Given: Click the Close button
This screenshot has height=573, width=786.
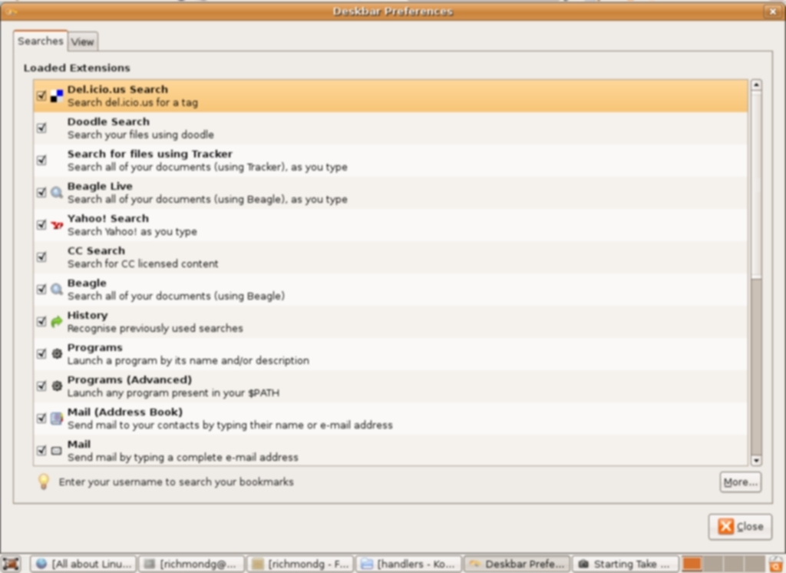Looking at the screenshot, I should click(741, 526).
